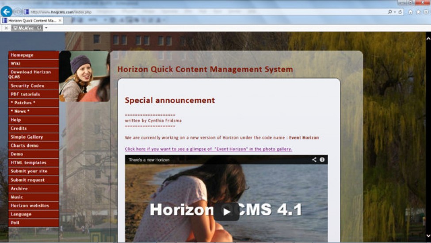
Task: Follow the Event Horizon photo gallery link
Action: pos(208,149)
